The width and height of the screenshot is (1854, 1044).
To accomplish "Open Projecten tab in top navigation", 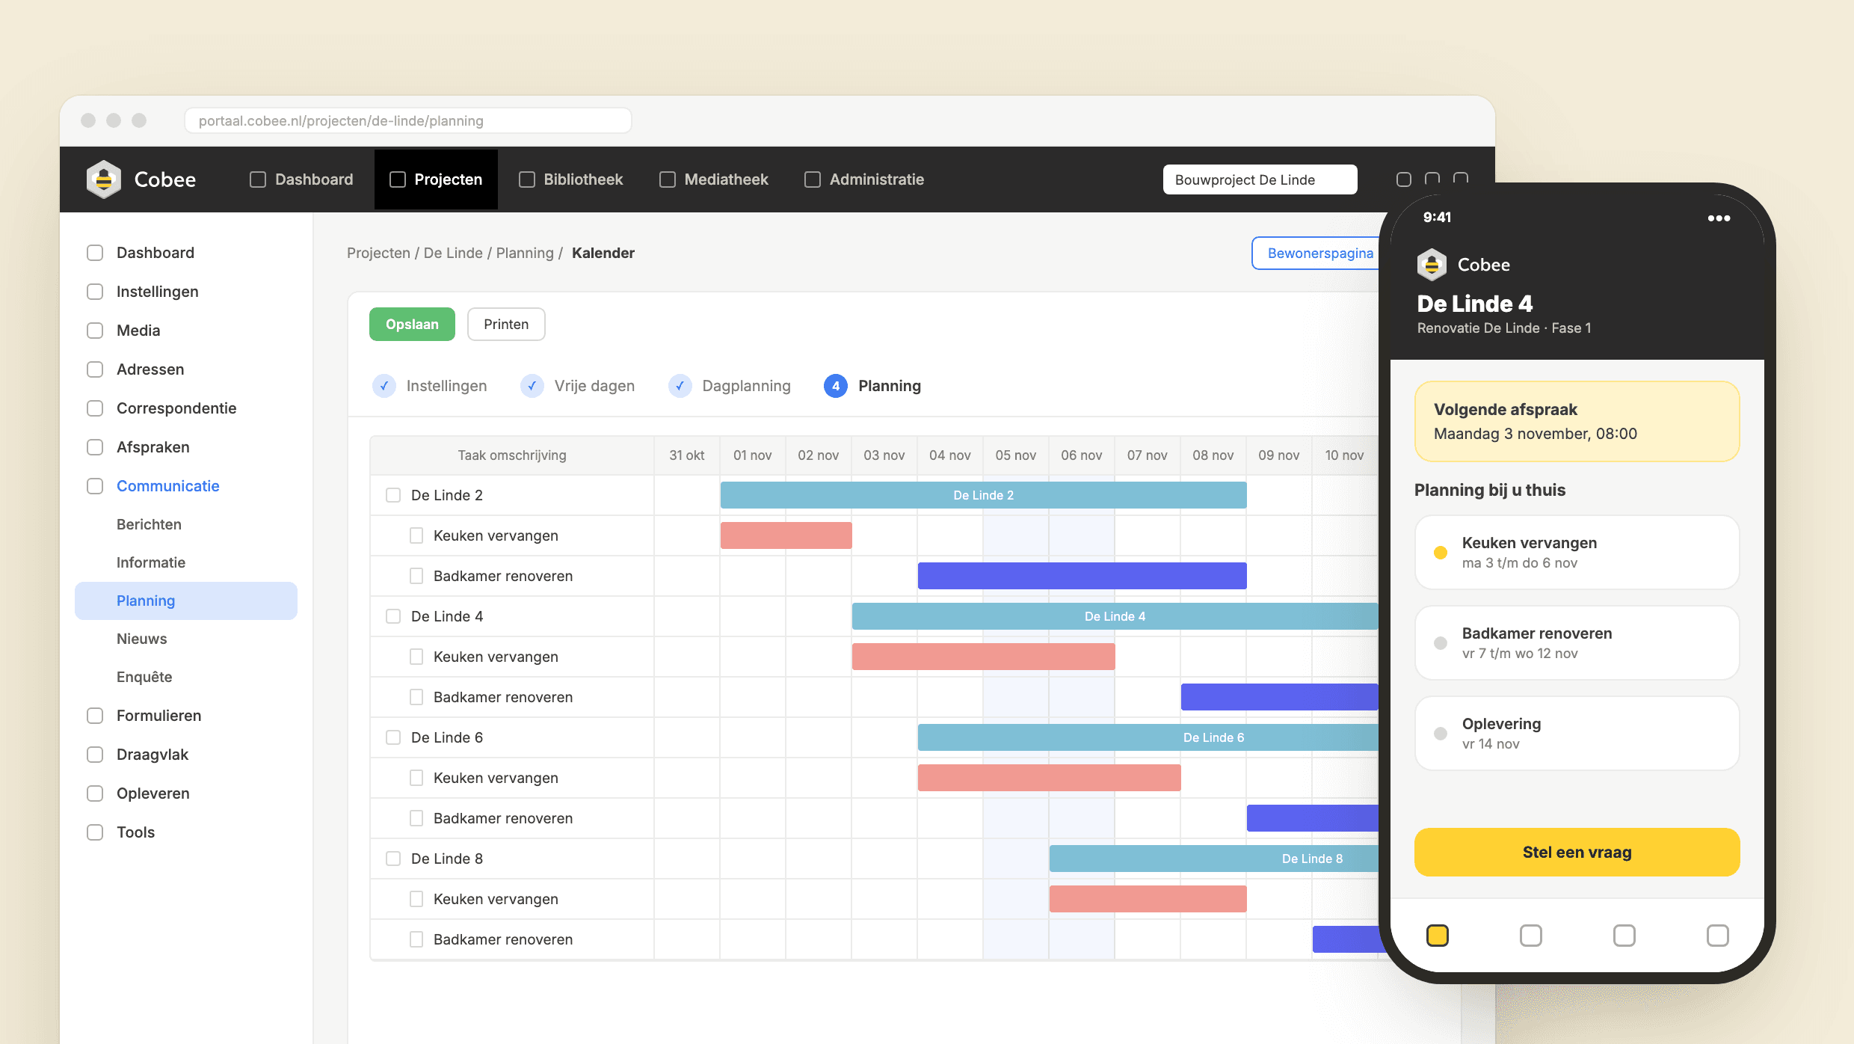I will 436,179.
